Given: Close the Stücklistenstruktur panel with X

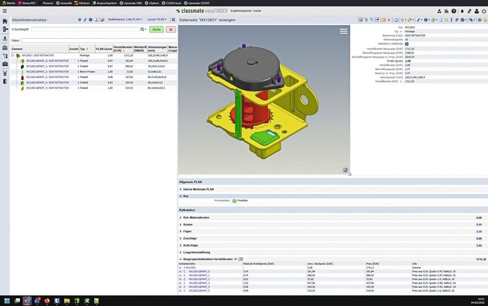Looking at the screenshot, I should pos(173,20).
